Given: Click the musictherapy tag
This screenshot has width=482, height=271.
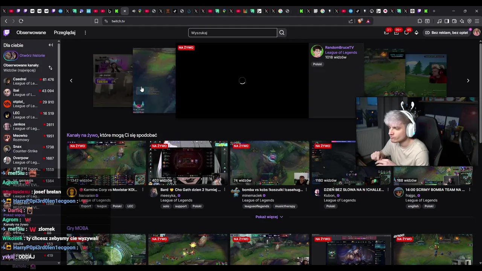Looking at the screenshot, I should [285, 206].
